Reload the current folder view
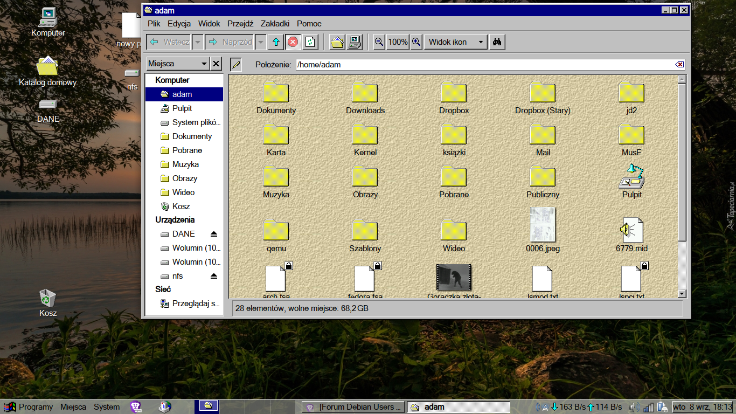The width and height of the screenshot is (736, 414). [x=310, y=42]
